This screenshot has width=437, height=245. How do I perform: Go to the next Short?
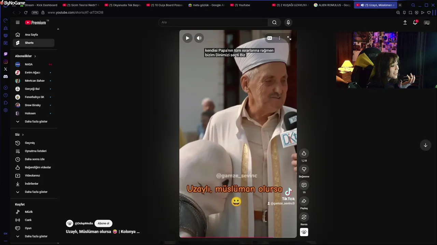click(x=425, y=145)
